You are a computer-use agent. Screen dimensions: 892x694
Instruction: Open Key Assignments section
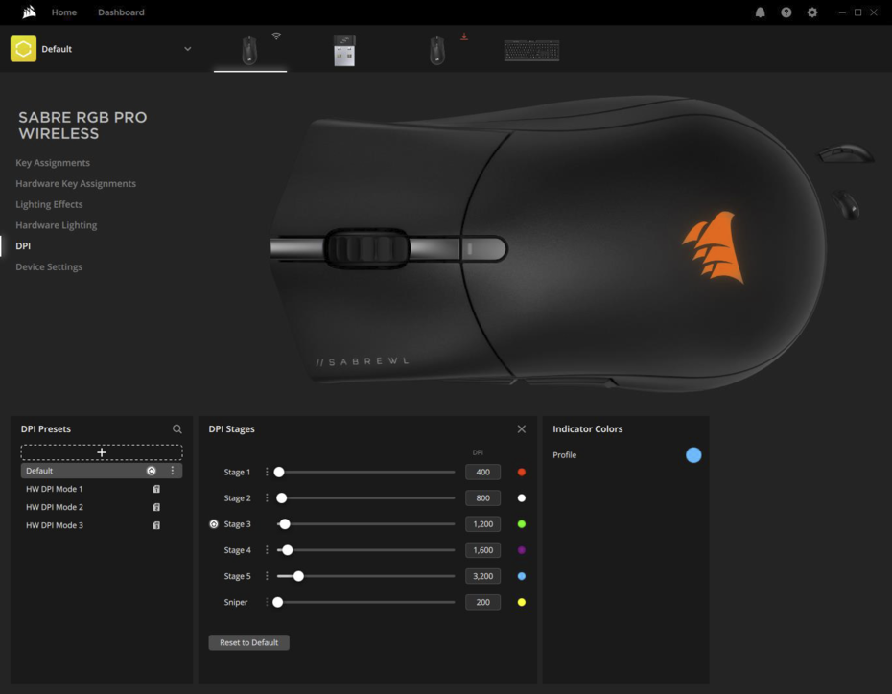pyautogui.click(x=53, y=163)
